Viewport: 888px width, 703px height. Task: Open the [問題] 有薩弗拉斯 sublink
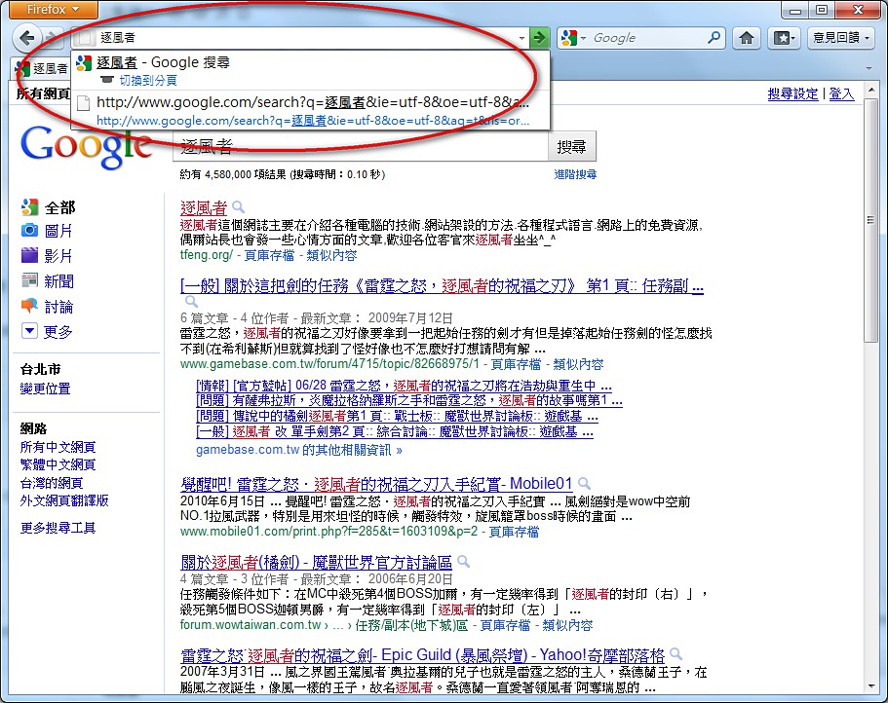click(409, 401)
